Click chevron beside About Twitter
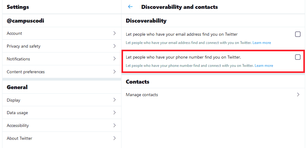This screenshot has width=307, height=148. tap(114, 138)
